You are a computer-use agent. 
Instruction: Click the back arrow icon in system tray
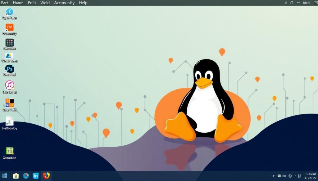pos(274,176)
